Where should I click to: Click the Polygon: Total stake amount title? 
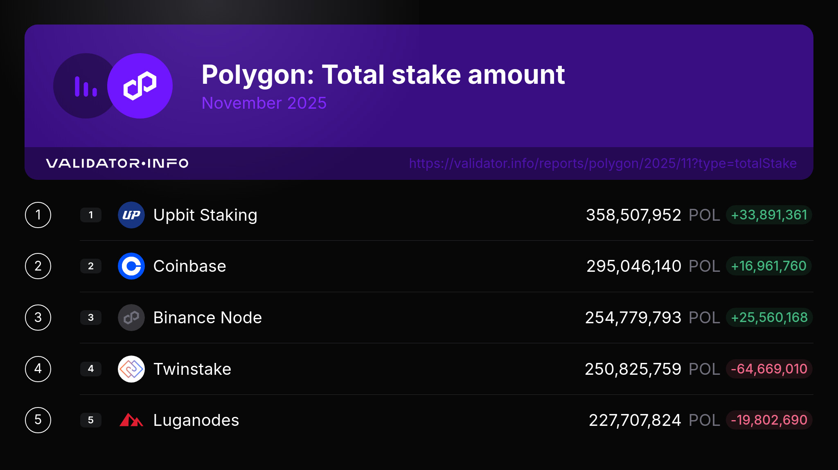point(383,75)
